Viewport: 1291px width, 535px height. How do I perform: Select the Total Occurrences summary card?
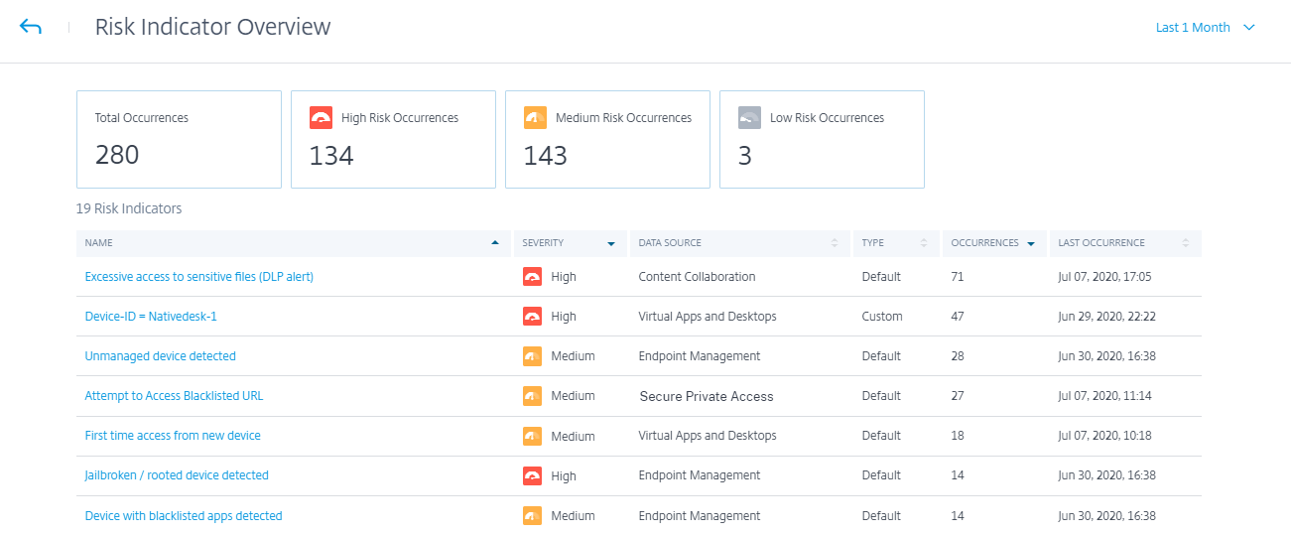coord(179,140)
